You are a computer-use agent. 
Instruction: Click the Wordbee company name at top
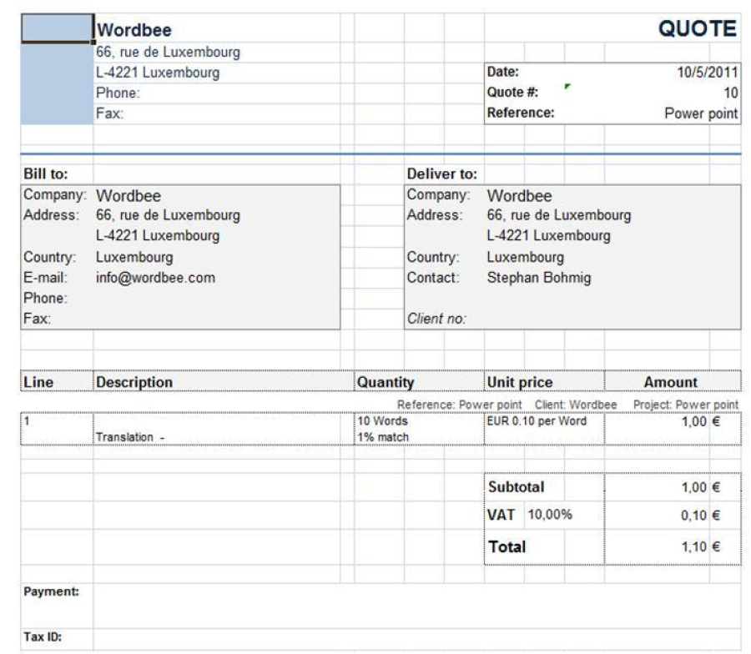pyautogui.click(x=135, y=31)
